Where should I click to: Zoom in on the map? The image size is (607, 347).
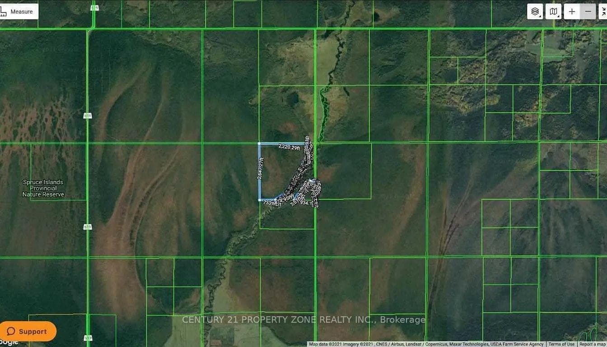572,11
